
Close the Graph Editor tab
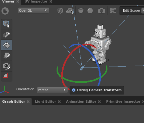[28, 102]
